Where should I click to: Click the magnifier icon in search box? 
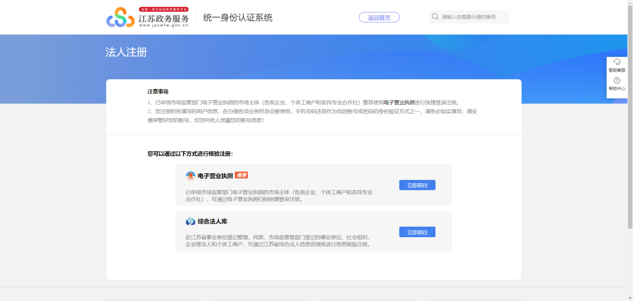435,17
